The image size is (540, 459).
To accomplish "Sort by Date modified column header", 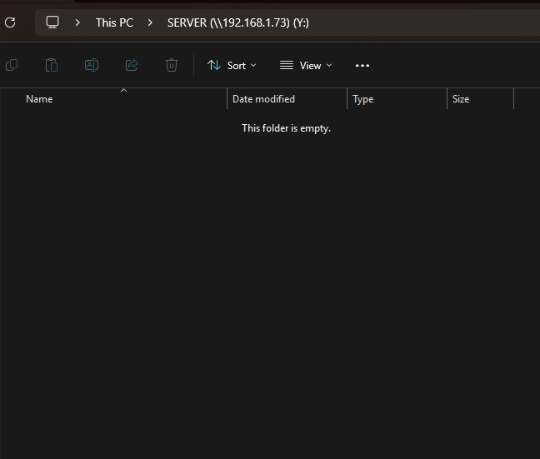I will tap(287, 99).
